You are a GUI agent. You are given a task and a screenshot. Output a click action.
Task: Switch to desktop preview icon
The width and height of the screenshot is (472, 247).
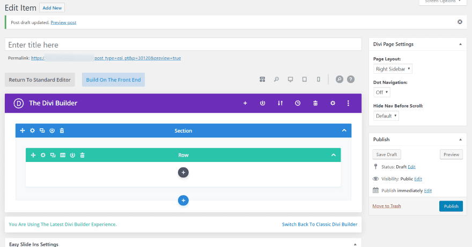coord(291,80)
